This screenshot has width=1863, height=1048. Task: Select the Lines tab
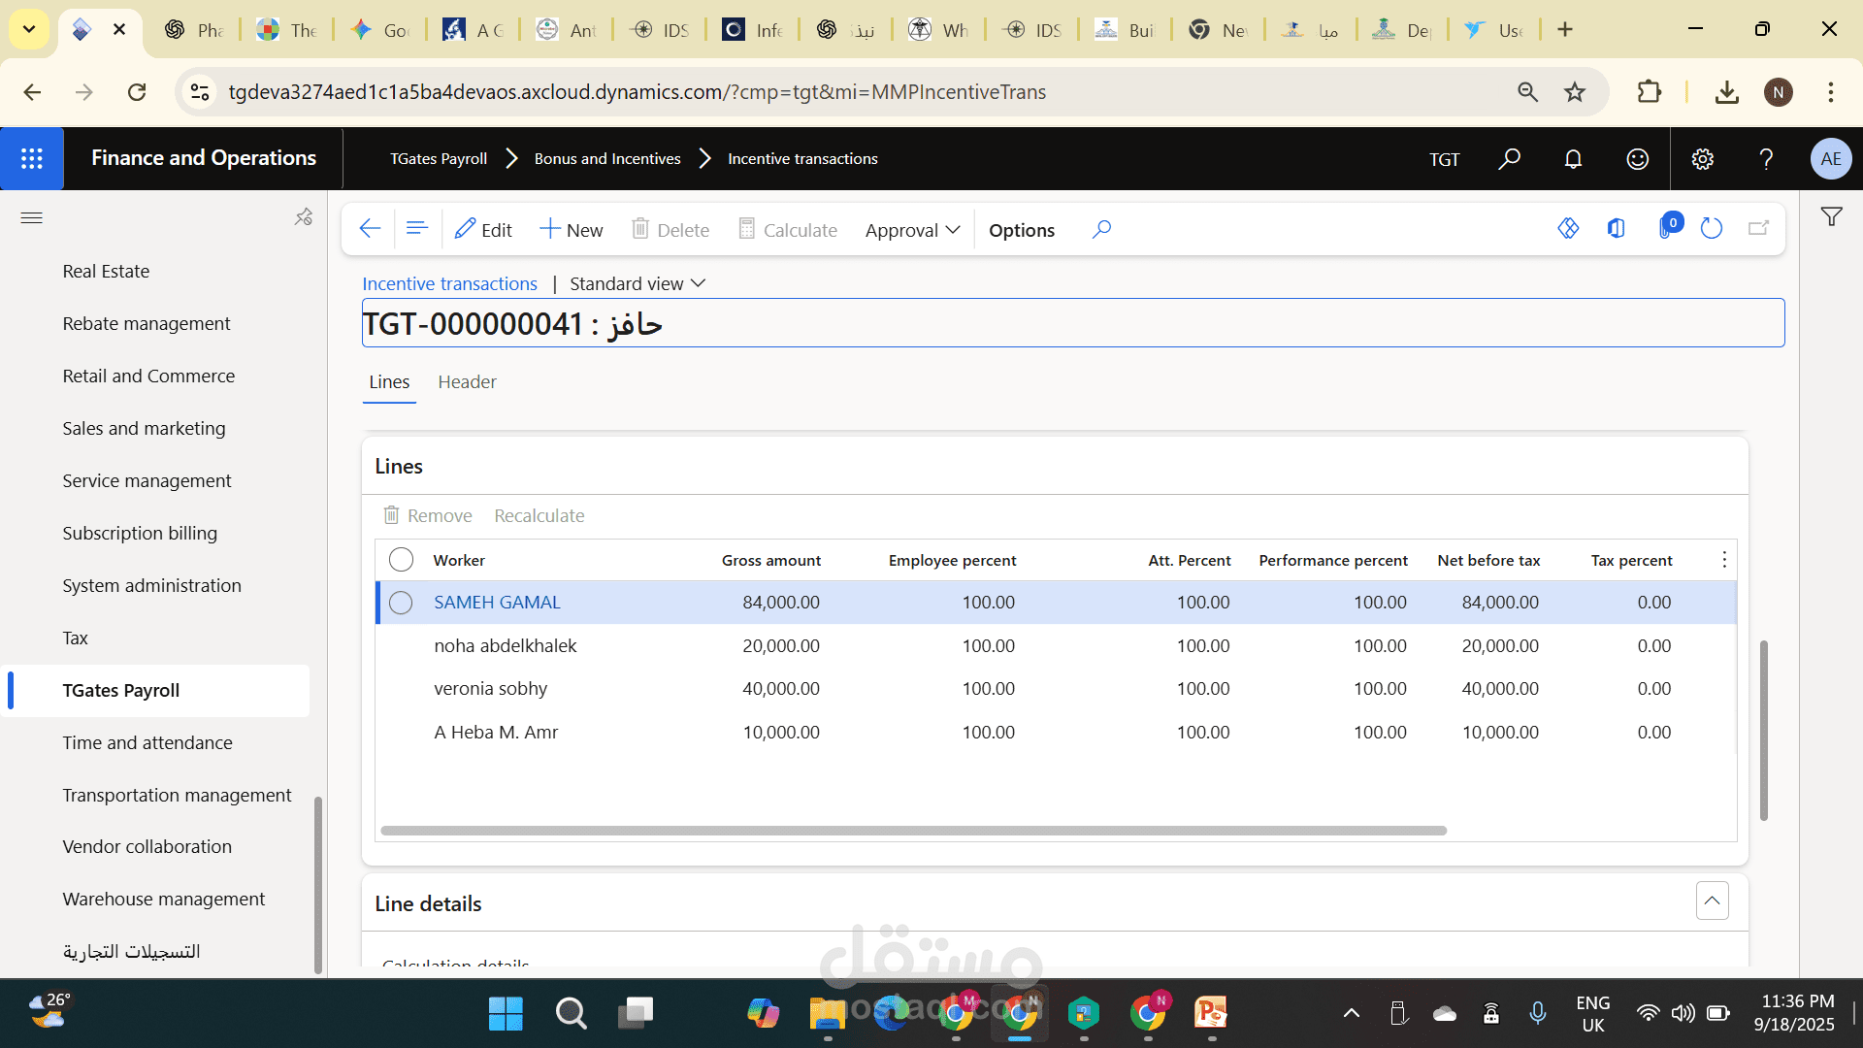tap(389, 382)
